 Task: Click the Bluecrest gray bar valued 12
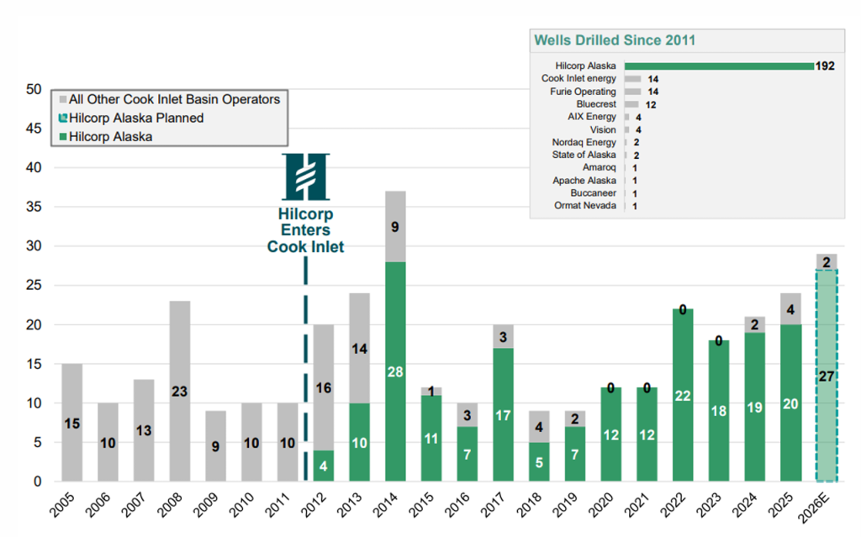(x=631, y=104)
